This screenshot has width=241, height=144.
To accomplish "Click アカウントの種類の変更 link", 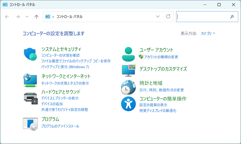I will point(161,57).
